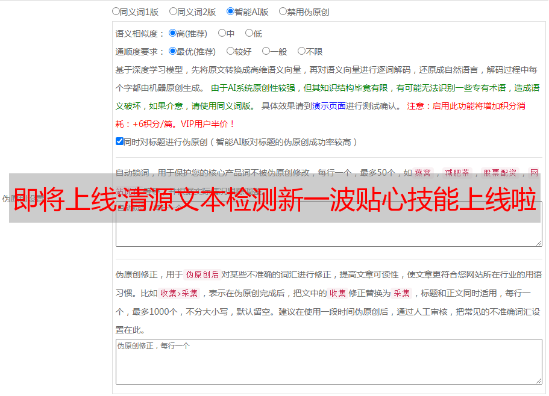Focus the 自动锁词 keyword textarea
The height and width of the screenshot is (396, 549).
tap(328, 234)
